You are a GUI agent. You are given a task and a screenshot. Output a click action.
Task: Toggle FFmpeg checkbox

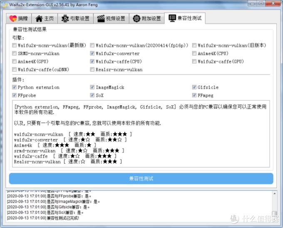coord(194,95)
